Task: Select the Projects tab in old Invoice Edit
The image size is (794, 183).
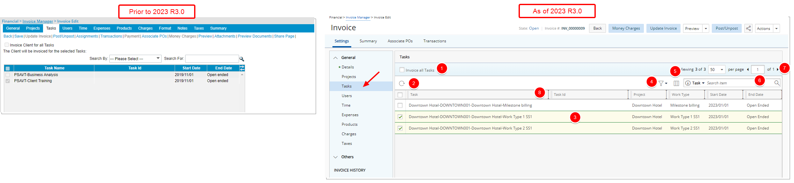Action: click(33, 28)
